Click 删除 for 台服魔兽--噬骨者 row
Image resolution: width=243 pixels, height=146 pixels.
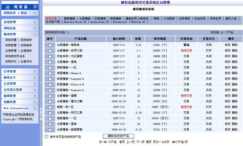coord(235,45)
